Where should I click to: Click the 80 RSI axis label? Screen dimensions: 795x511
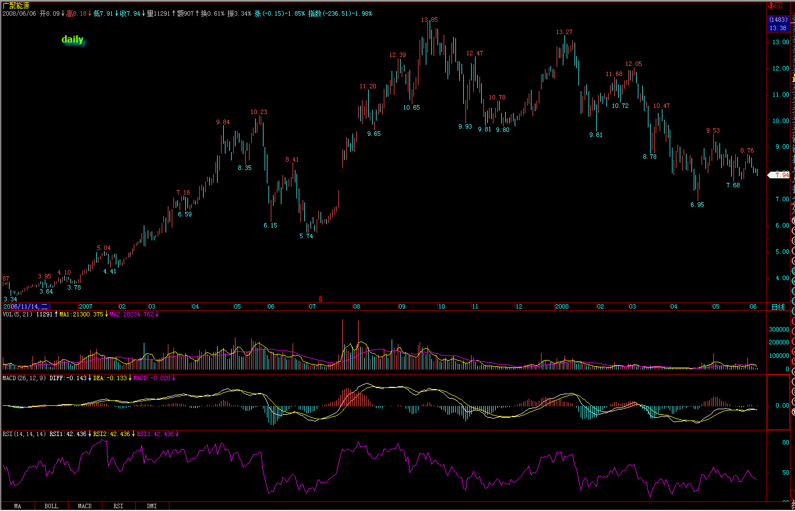(x=785, y=442)
